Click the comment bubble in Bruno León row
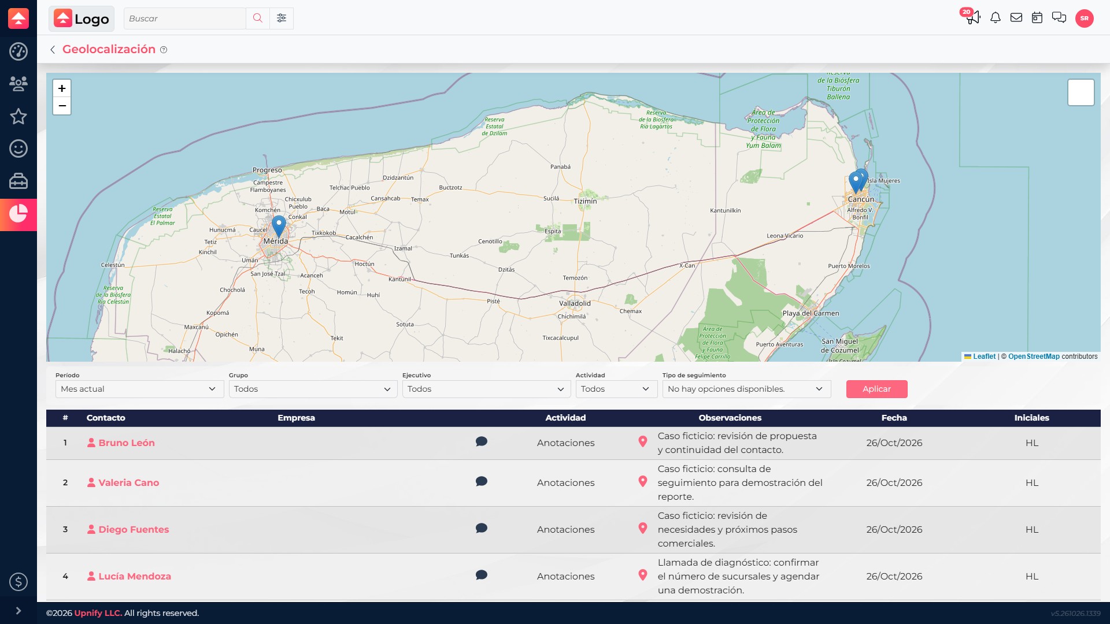 [x=482, y=442]
